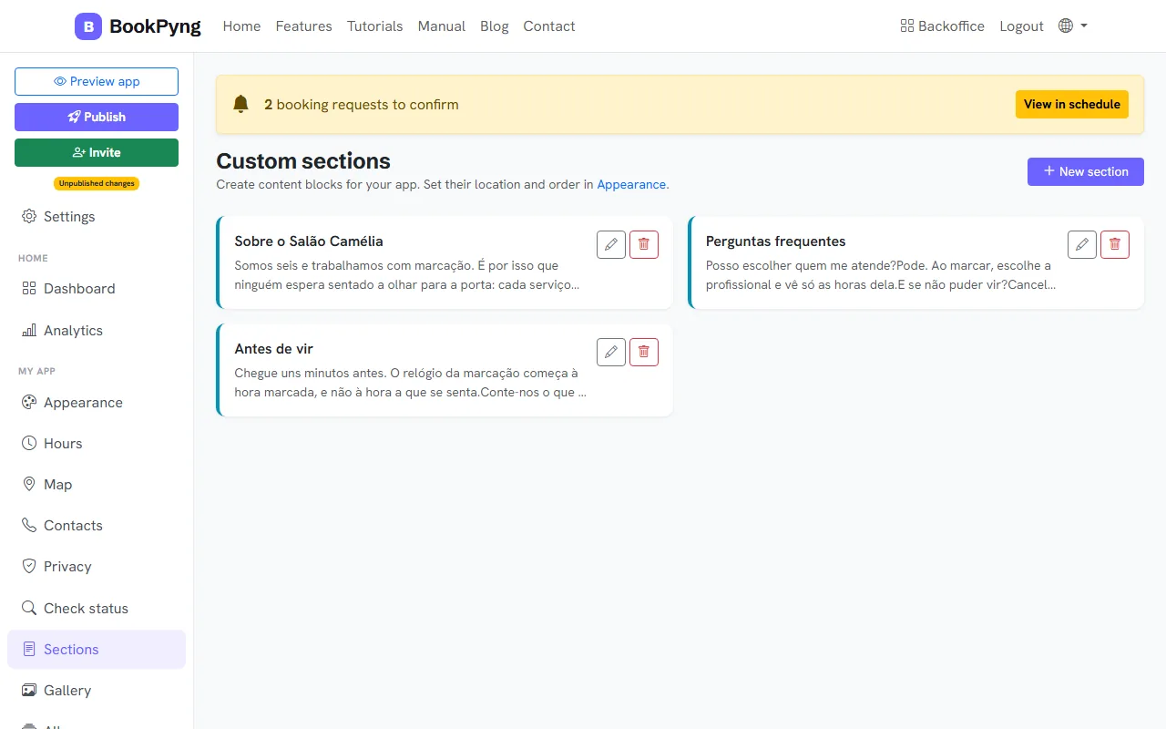The width and height of the screenshot is (1166, 729).
Task: Open the Home menu item
Action: point(241,26)
